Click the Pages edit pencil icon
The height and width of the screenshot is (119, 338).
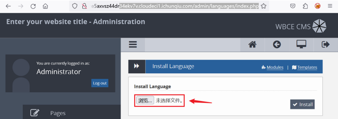click(35, 113)
